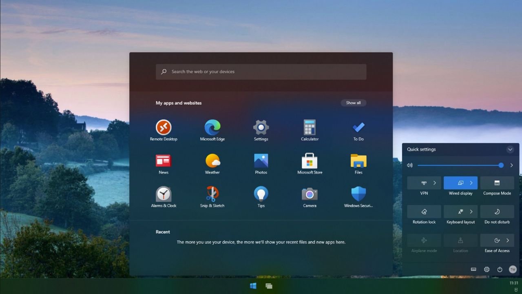522x294 pixels.
Task: Open Alarms & Clock
Action: click(164, 197)
